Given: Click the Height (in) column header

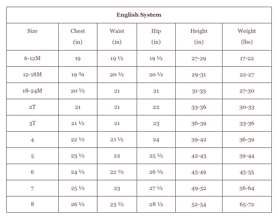Looking at the screenshot, I should 199,36.
